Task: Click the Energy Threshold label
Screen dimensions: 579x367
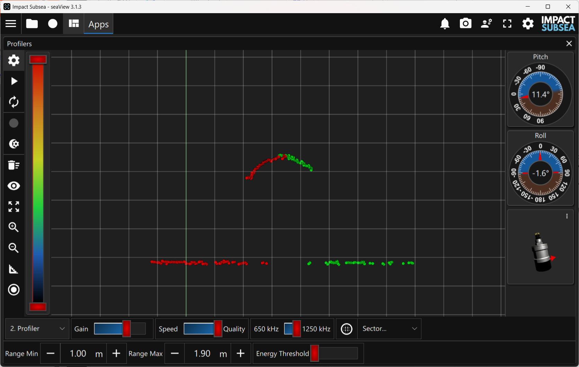Action: click(282, 353)
